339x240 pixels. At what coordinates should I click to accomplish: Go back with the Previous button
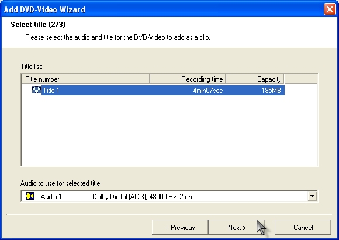point(180,228)
